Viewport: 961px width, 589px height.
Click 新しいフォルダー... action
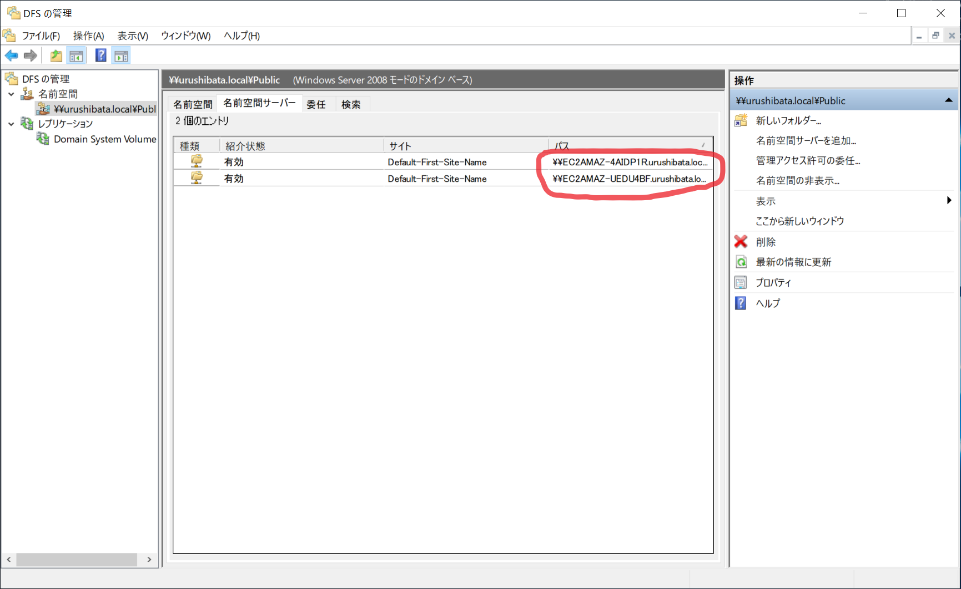coord(788,121)
